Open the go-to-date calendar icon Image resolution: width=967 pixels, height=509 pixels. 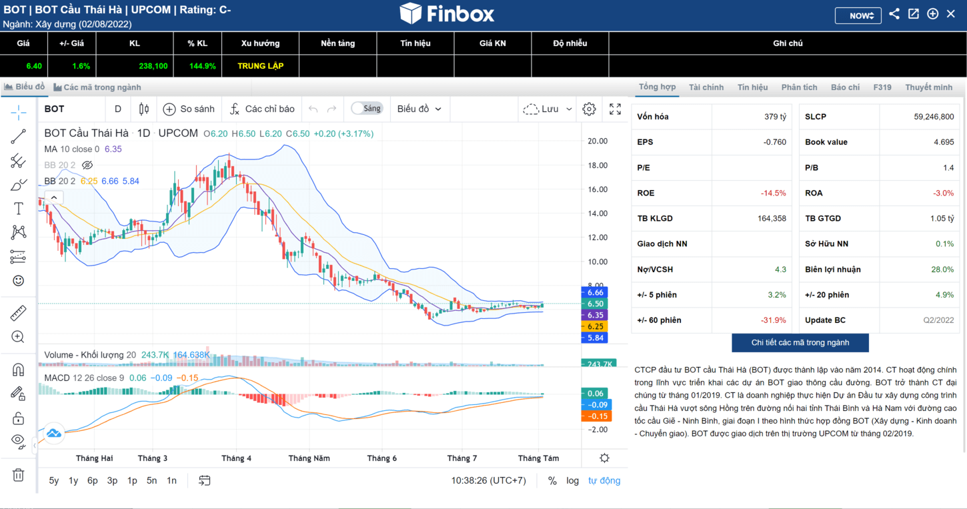point(205,480)
